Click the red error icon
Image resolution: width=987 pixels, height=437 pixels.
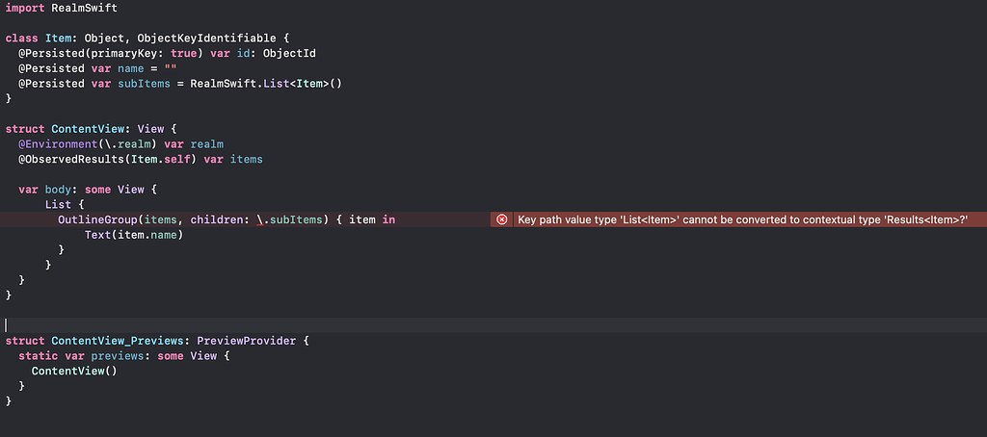coord(501,219)
